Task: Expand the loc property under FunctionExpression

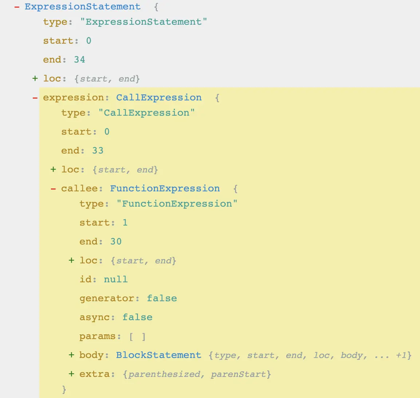Action: point(71,260)
